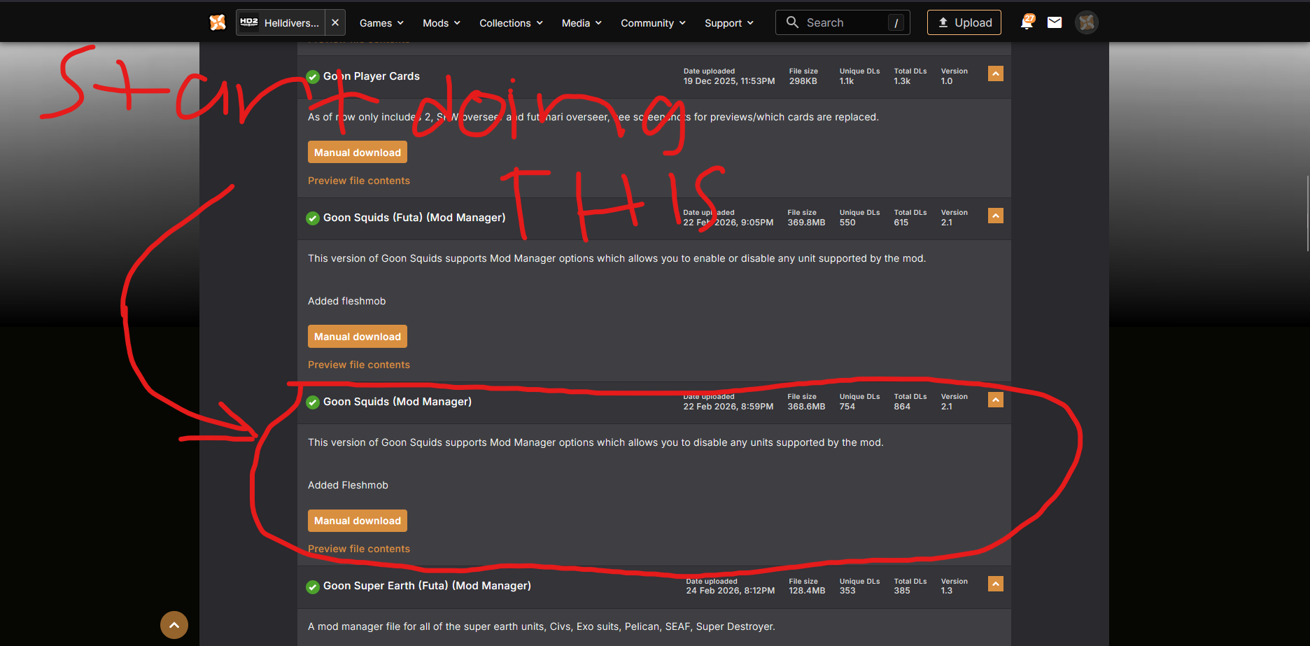Click the file size '368.6MB' value
Screen dimensions: 1310x646
[806, 407]
